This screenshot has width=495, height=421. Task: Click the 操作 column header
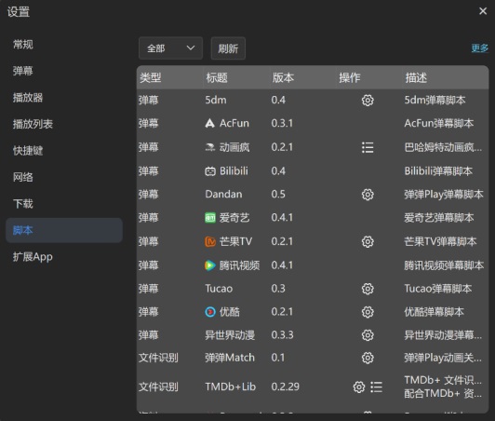(368, 77)
